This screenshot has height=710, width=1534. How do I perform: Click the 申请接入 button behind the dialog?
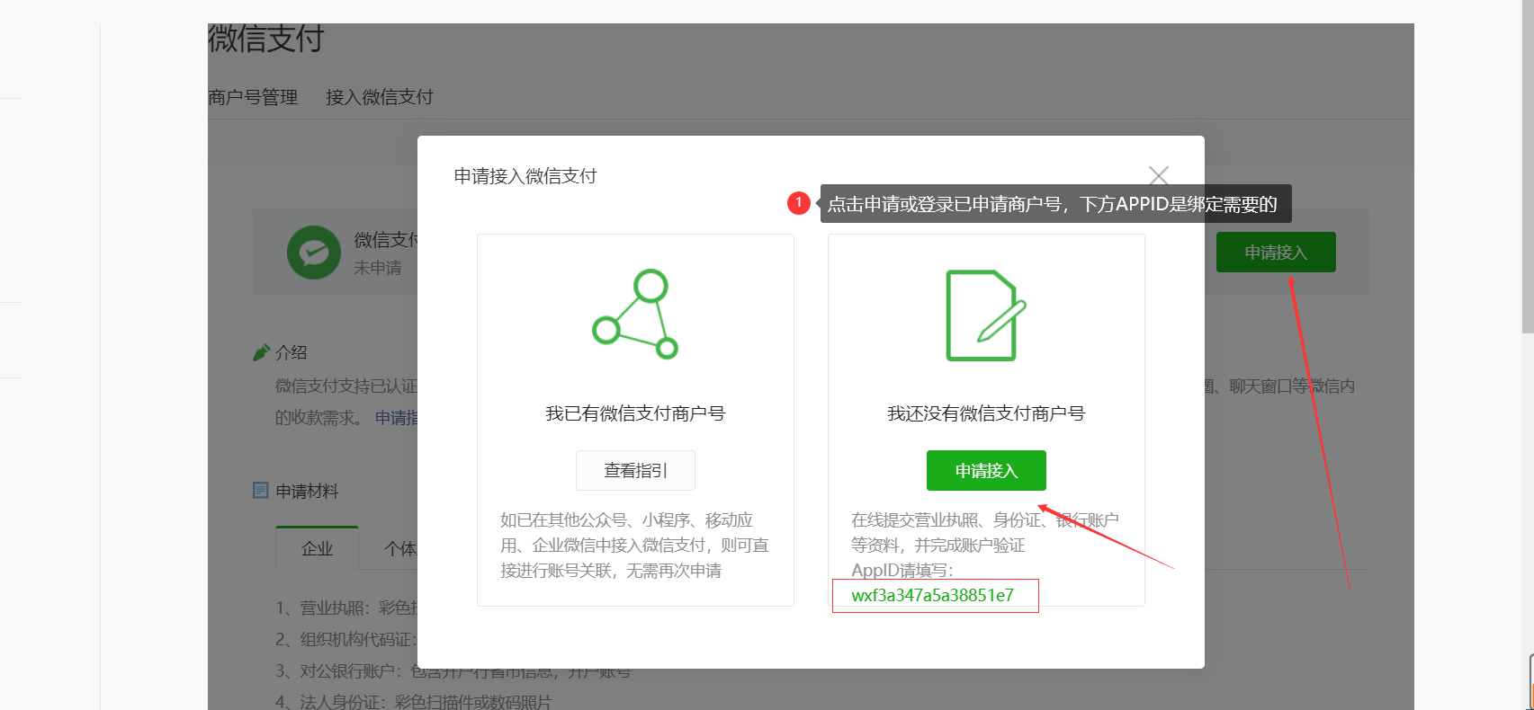click(1276, 253)
